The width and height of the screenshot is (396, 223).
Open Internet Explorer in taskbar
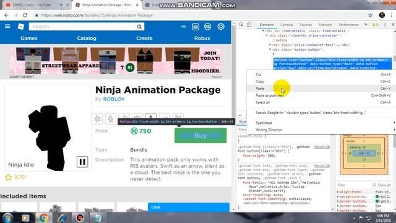point(62,217)
